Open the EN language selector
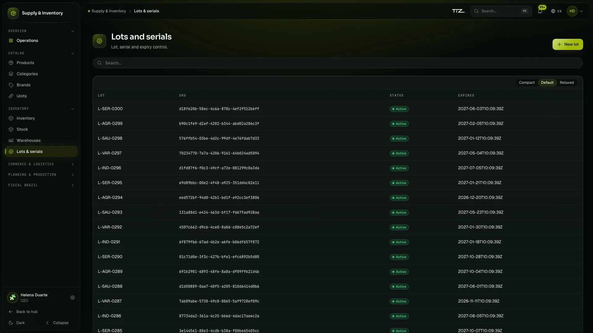 click(x=556, y=11)
